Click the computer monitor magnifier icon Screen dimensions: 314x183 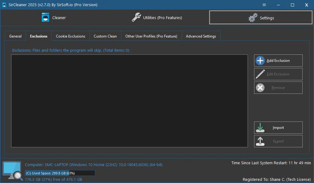coord(12,171)
